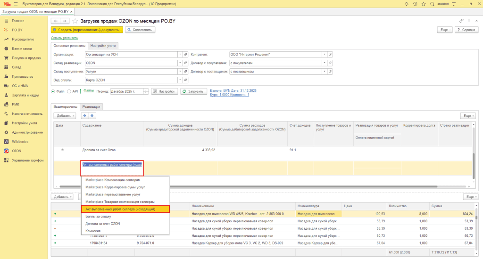
Task: Open Главное sidebar section
Action: pyautogui.click(x=18, y=21)
